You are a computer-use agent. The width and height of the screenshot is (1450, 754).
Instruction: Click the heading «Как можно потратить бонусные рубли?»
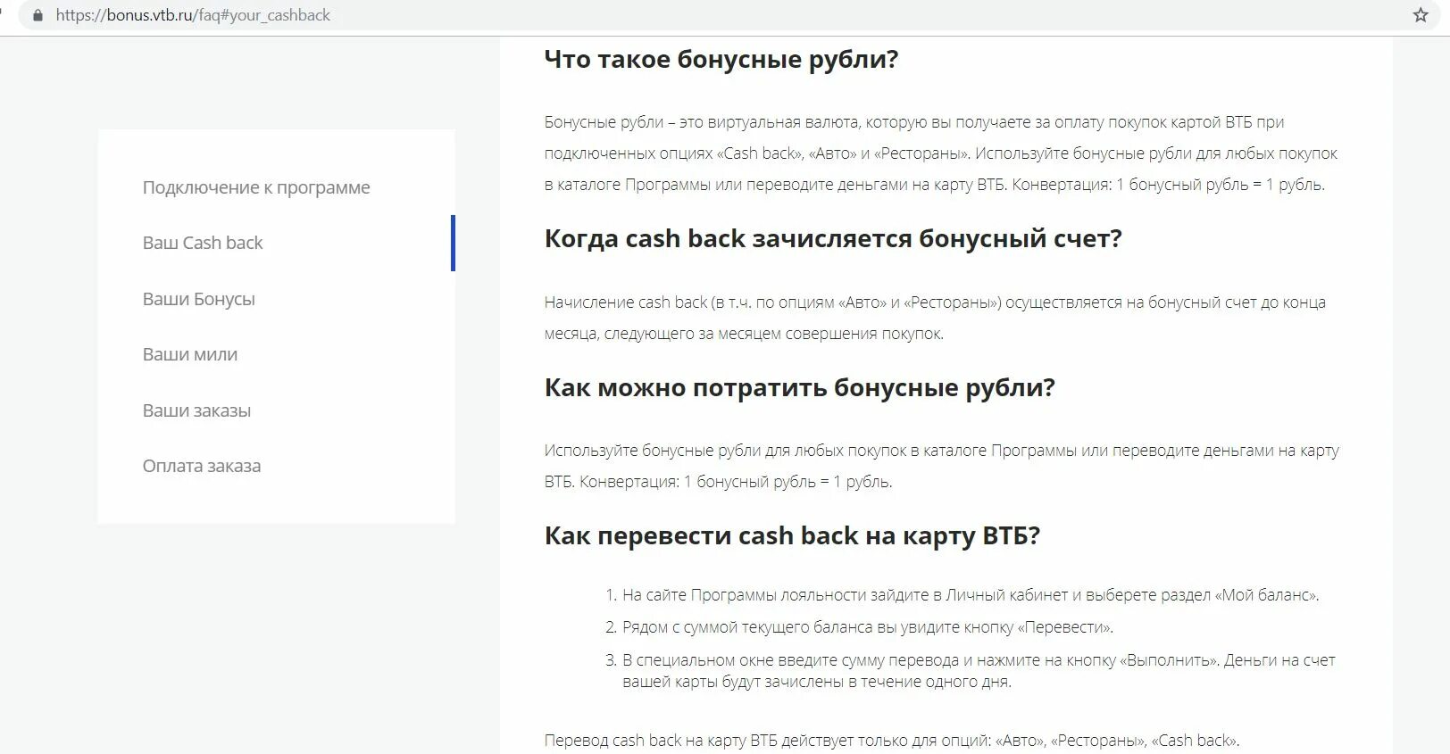(799, 388)
